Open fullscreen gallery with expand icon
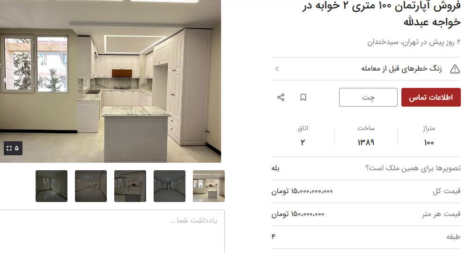 [9, 148]
